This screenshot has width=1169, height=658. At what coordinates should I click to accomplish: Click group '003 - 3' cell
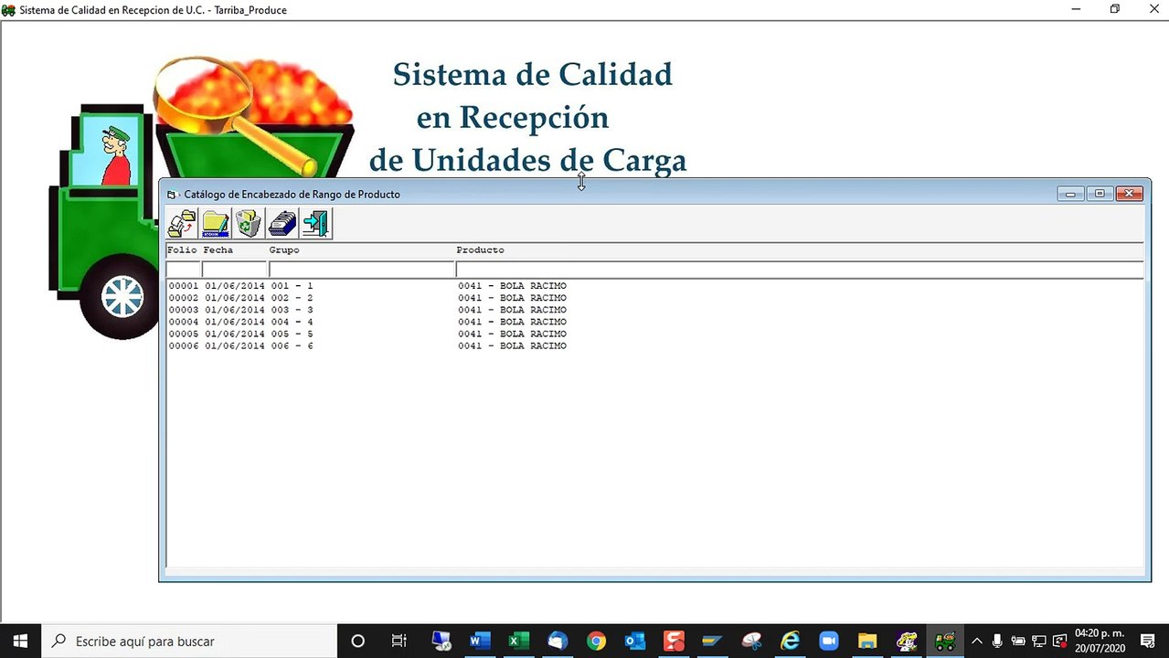tap(292, 310)
